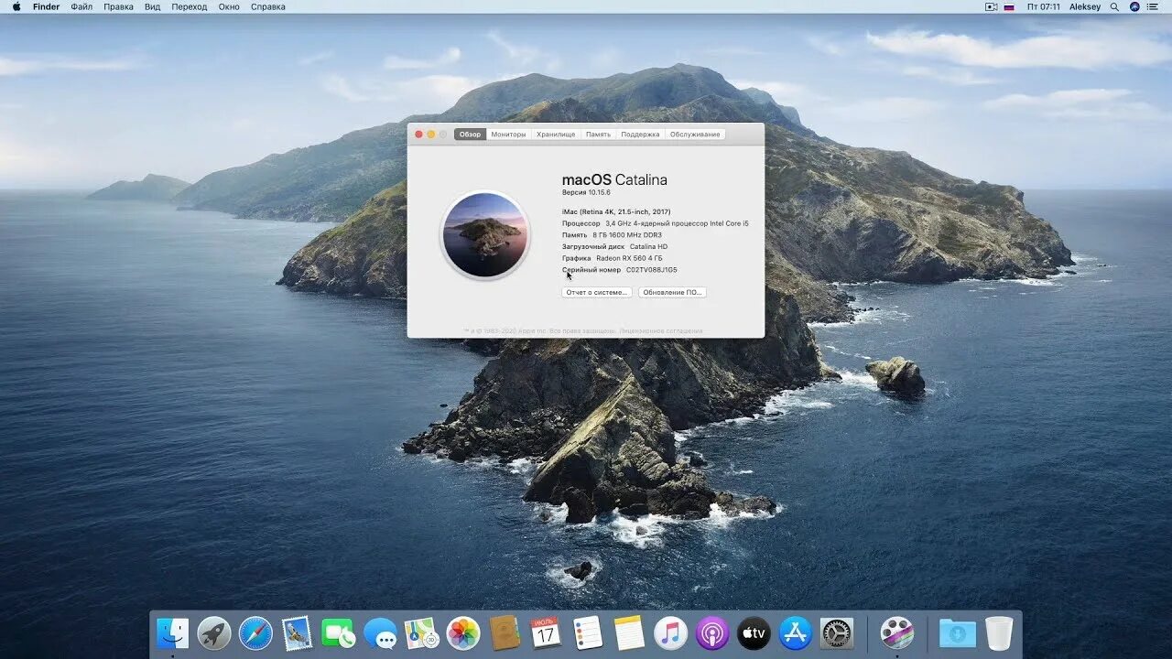Open Reminders list icon in Dock

(x=588, y=632)
